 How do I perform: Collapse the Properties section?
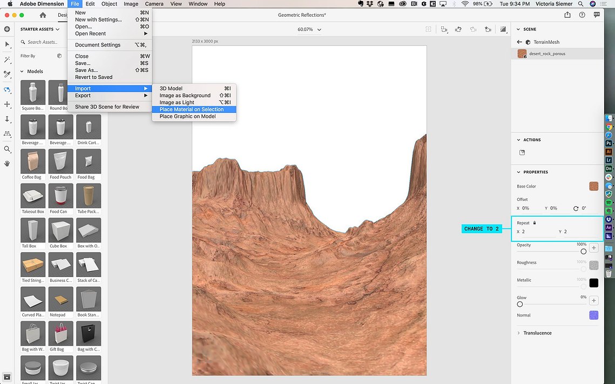tap(518, 172)
